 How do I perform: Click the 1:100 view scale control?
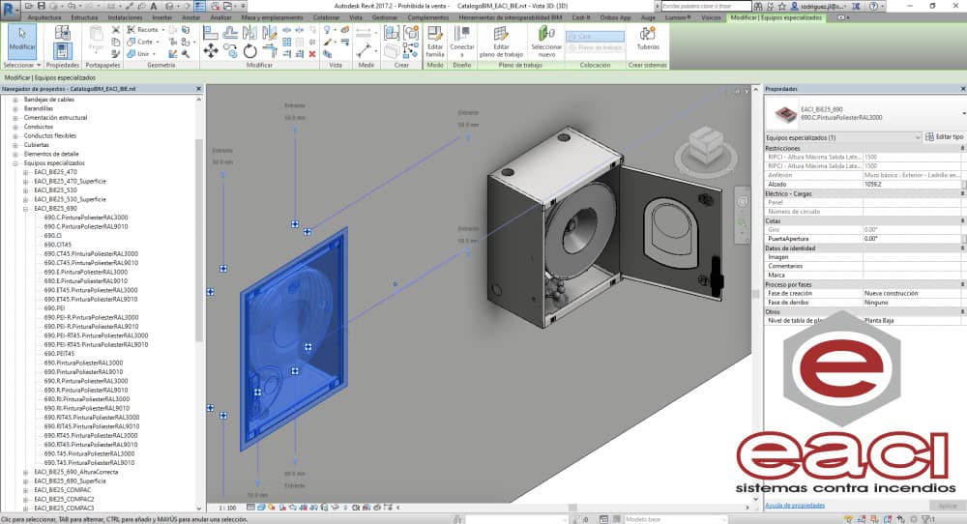click(227, 508)
